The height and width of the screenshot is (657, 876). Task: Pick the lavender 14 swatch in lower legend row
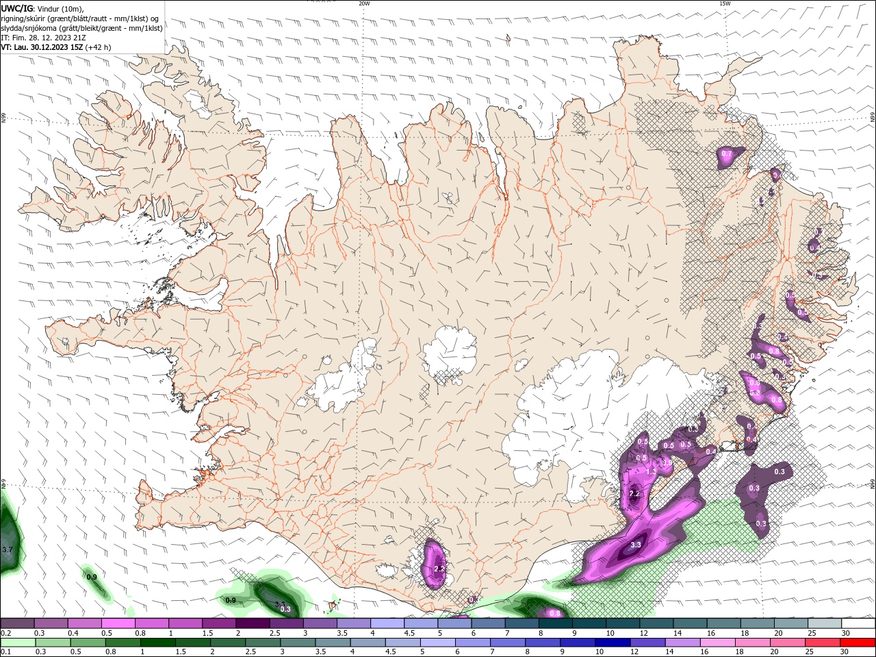point(682,643)
